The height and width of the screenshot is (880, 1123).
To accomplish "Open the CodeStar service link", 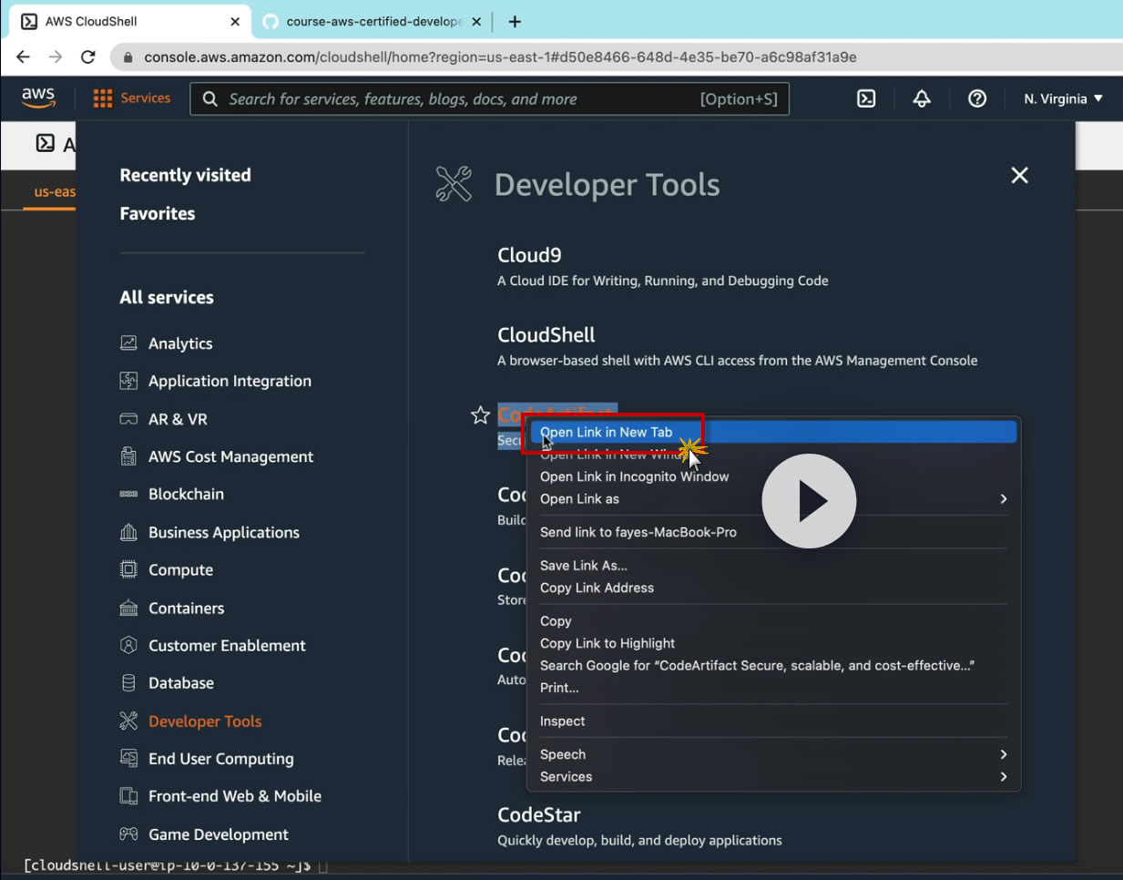I will [x=538, y=814].
